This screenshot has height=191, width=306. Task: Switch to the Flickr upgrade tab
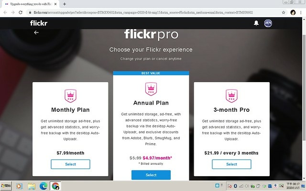point(30,4)
